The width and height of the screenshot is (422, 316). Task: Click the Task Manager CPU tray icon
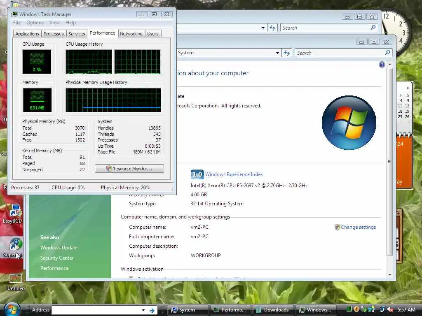[x=349, y=309]
